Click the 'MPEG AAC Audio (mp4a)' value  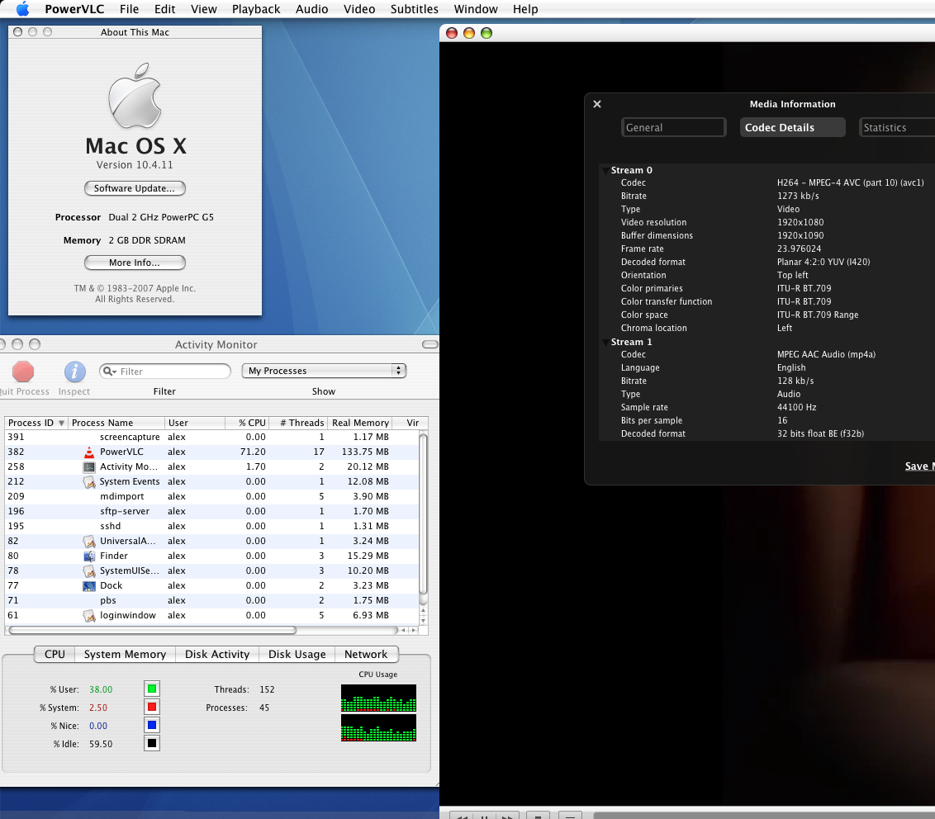[826, 355]
